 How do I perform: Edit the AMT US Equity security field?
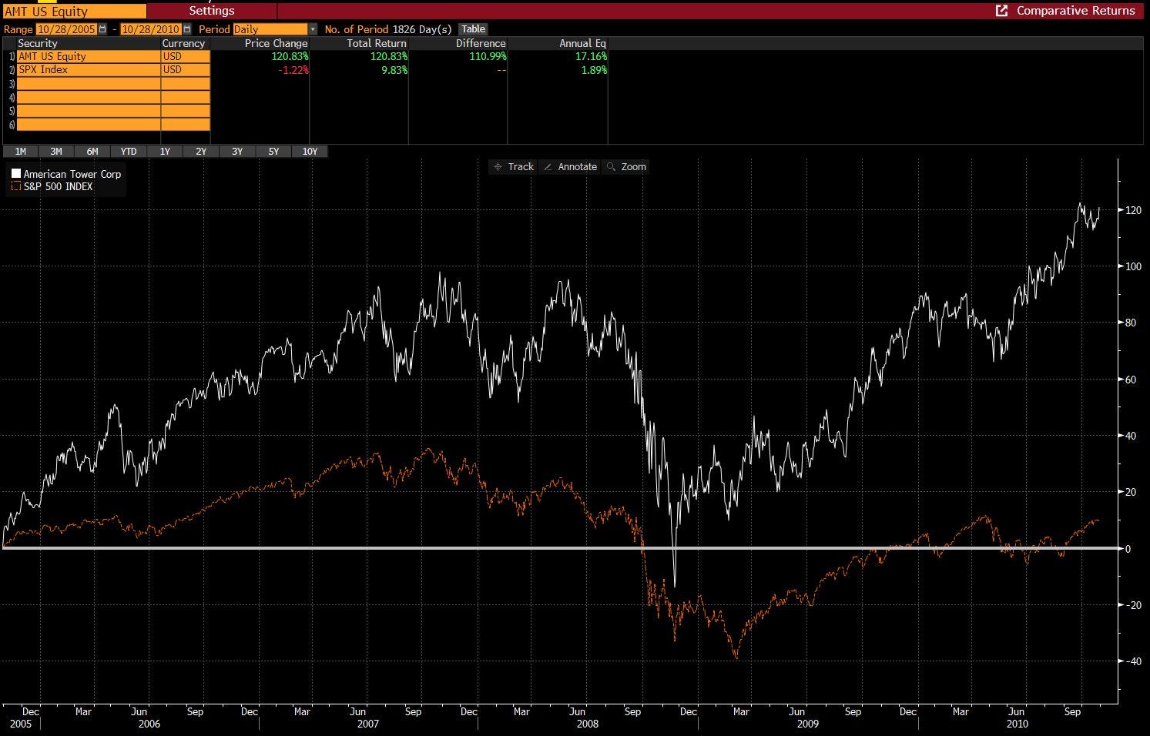click(x=89, y=56)
